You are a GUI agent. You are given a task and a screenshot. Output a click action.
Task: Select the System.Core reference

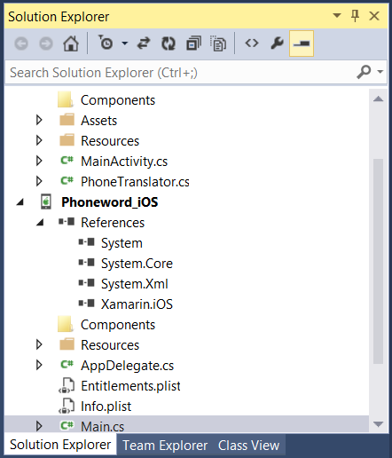point(137,264)
